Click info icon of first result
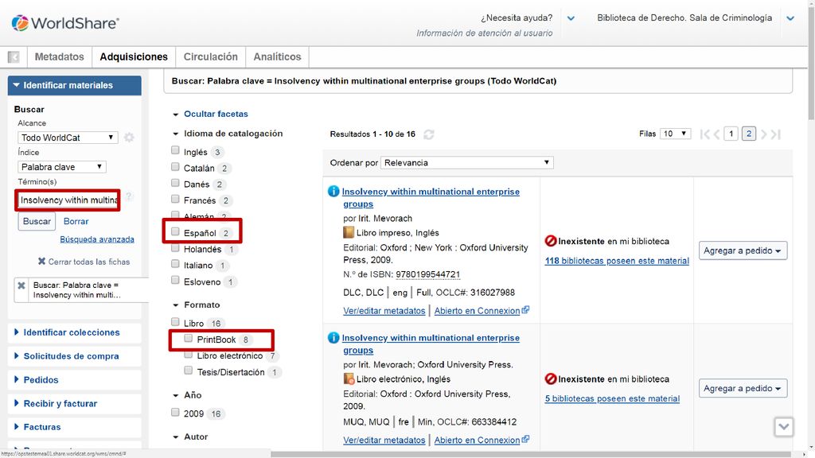Image resolution: width=815 pixels, height=458 pixels. [x=333, y=191]
